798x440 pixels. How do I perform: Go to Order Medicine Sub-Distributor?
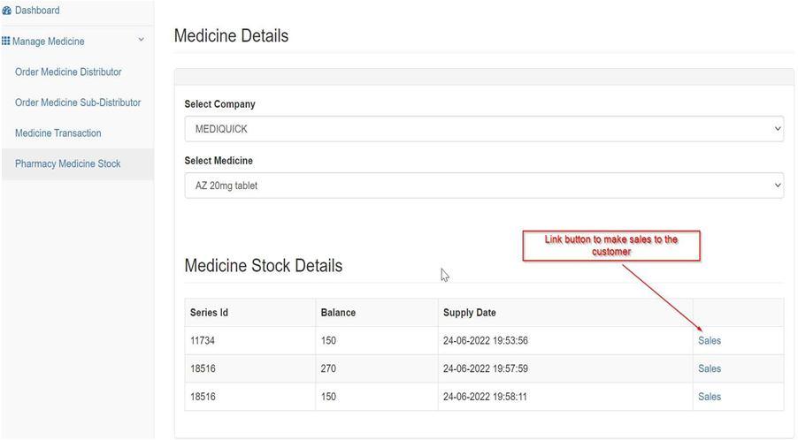pos(78,102)
